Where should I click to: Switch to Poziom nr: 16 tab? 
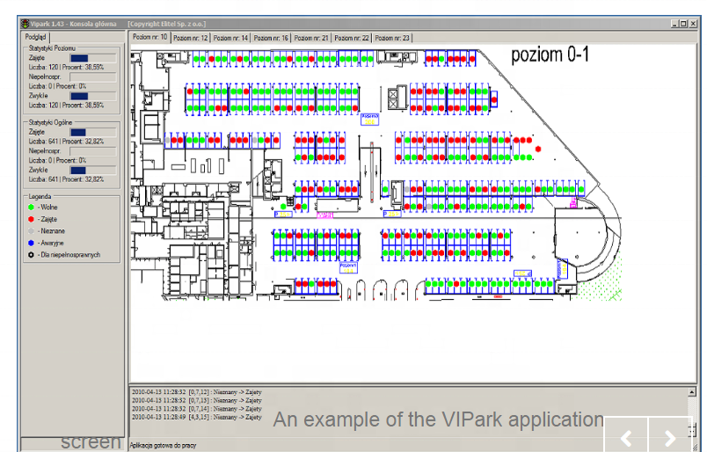(x=271, y=39)
